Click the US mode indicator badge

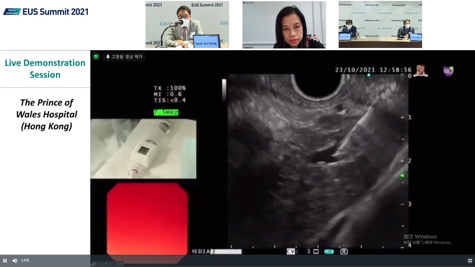tap(329, 251)
